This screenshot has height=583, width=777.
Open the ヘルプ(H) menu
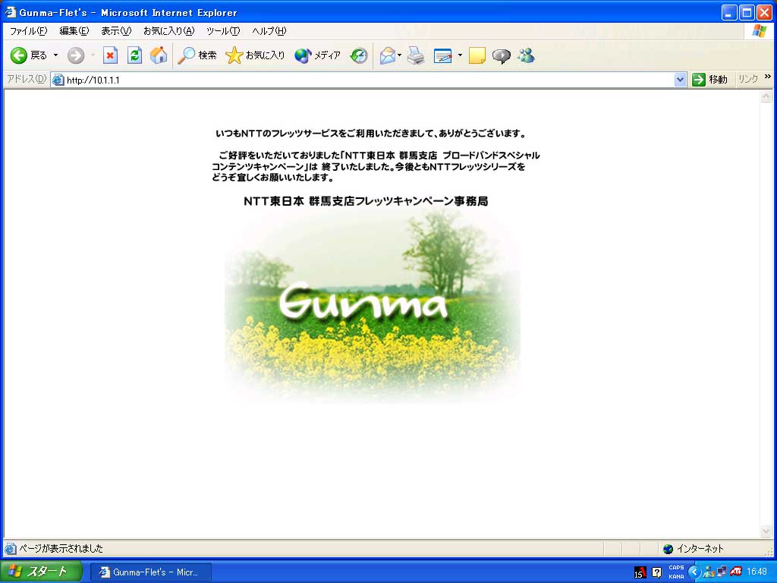[269, 30]
